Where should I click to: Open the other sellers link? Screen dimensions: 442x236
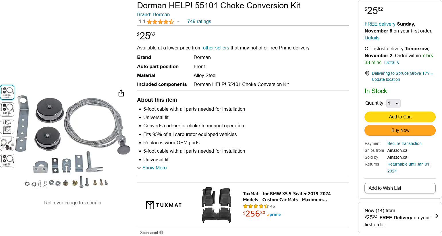[216, 48]
